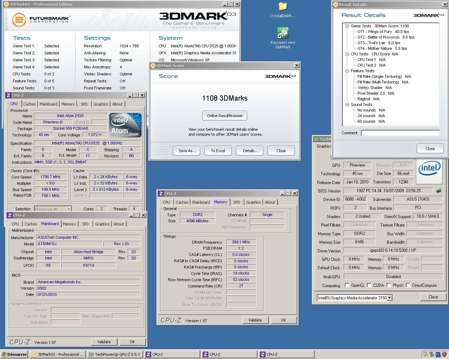449x359 pixels.
Task: Enable the DirectCompute checkbox in GPU-Z
Action: 408,285
